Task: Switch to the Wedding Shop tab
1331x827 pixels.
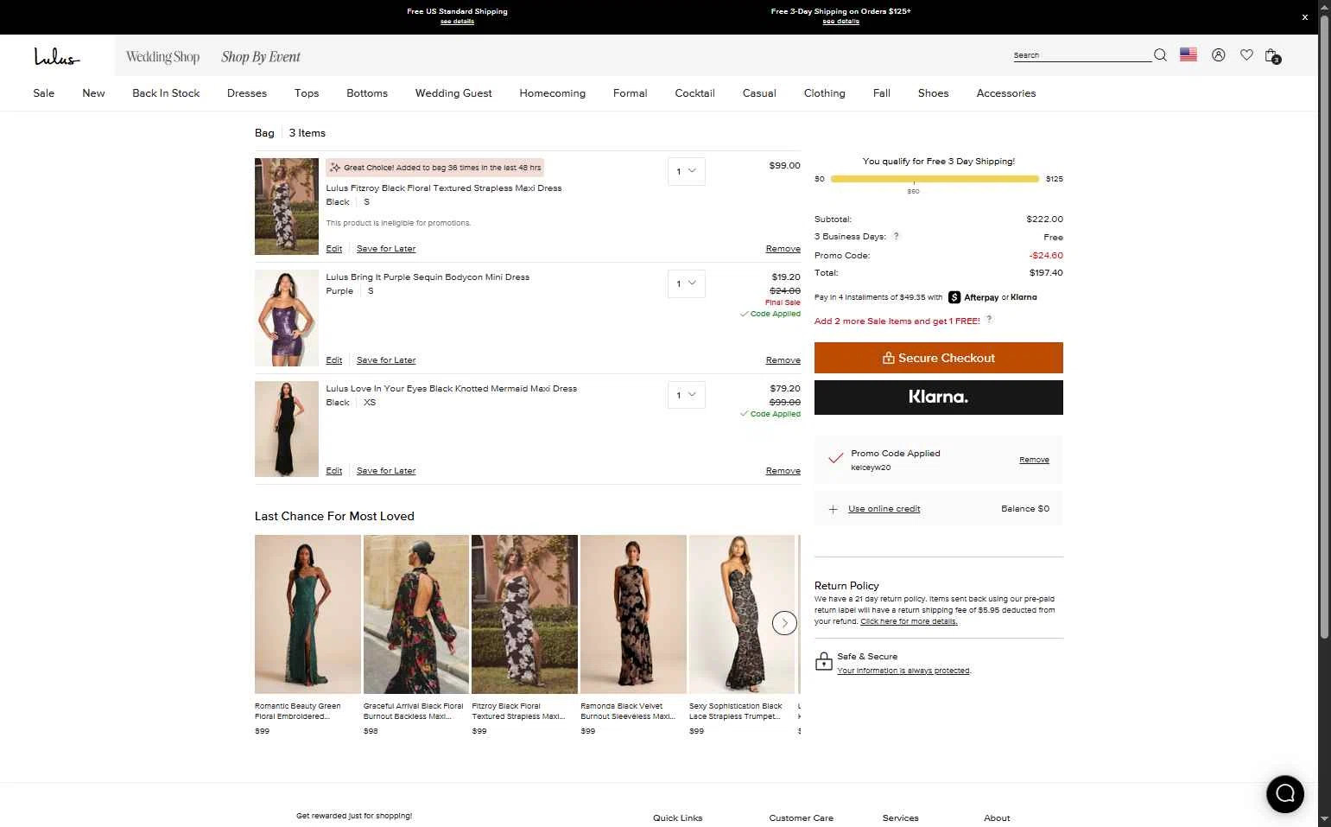Action: coord(162,57)
